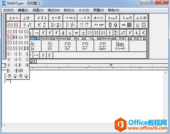Open the logical symbols palette ∴∀∃
The width and height of the screenshot is (170, 134).
pyautogui.click(x=84, y=18)
